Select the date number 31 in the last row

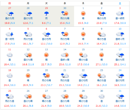[x=120, y=91]
